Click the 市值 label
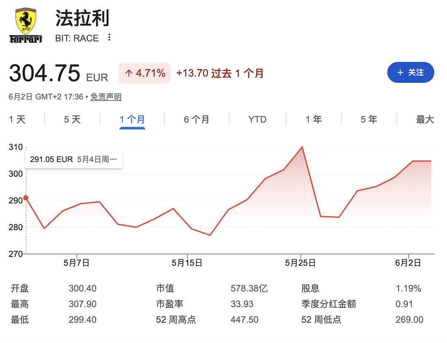The image size is (447, 343). [165, 288]
